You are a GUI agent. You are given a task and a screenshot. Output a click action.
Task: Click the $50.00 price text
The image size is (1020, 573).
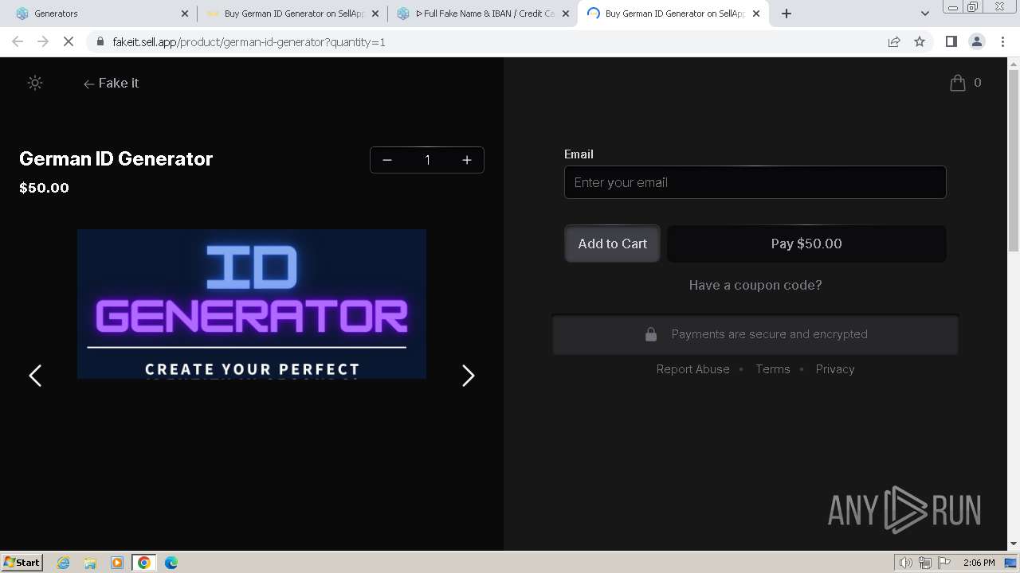click(44, 188)
